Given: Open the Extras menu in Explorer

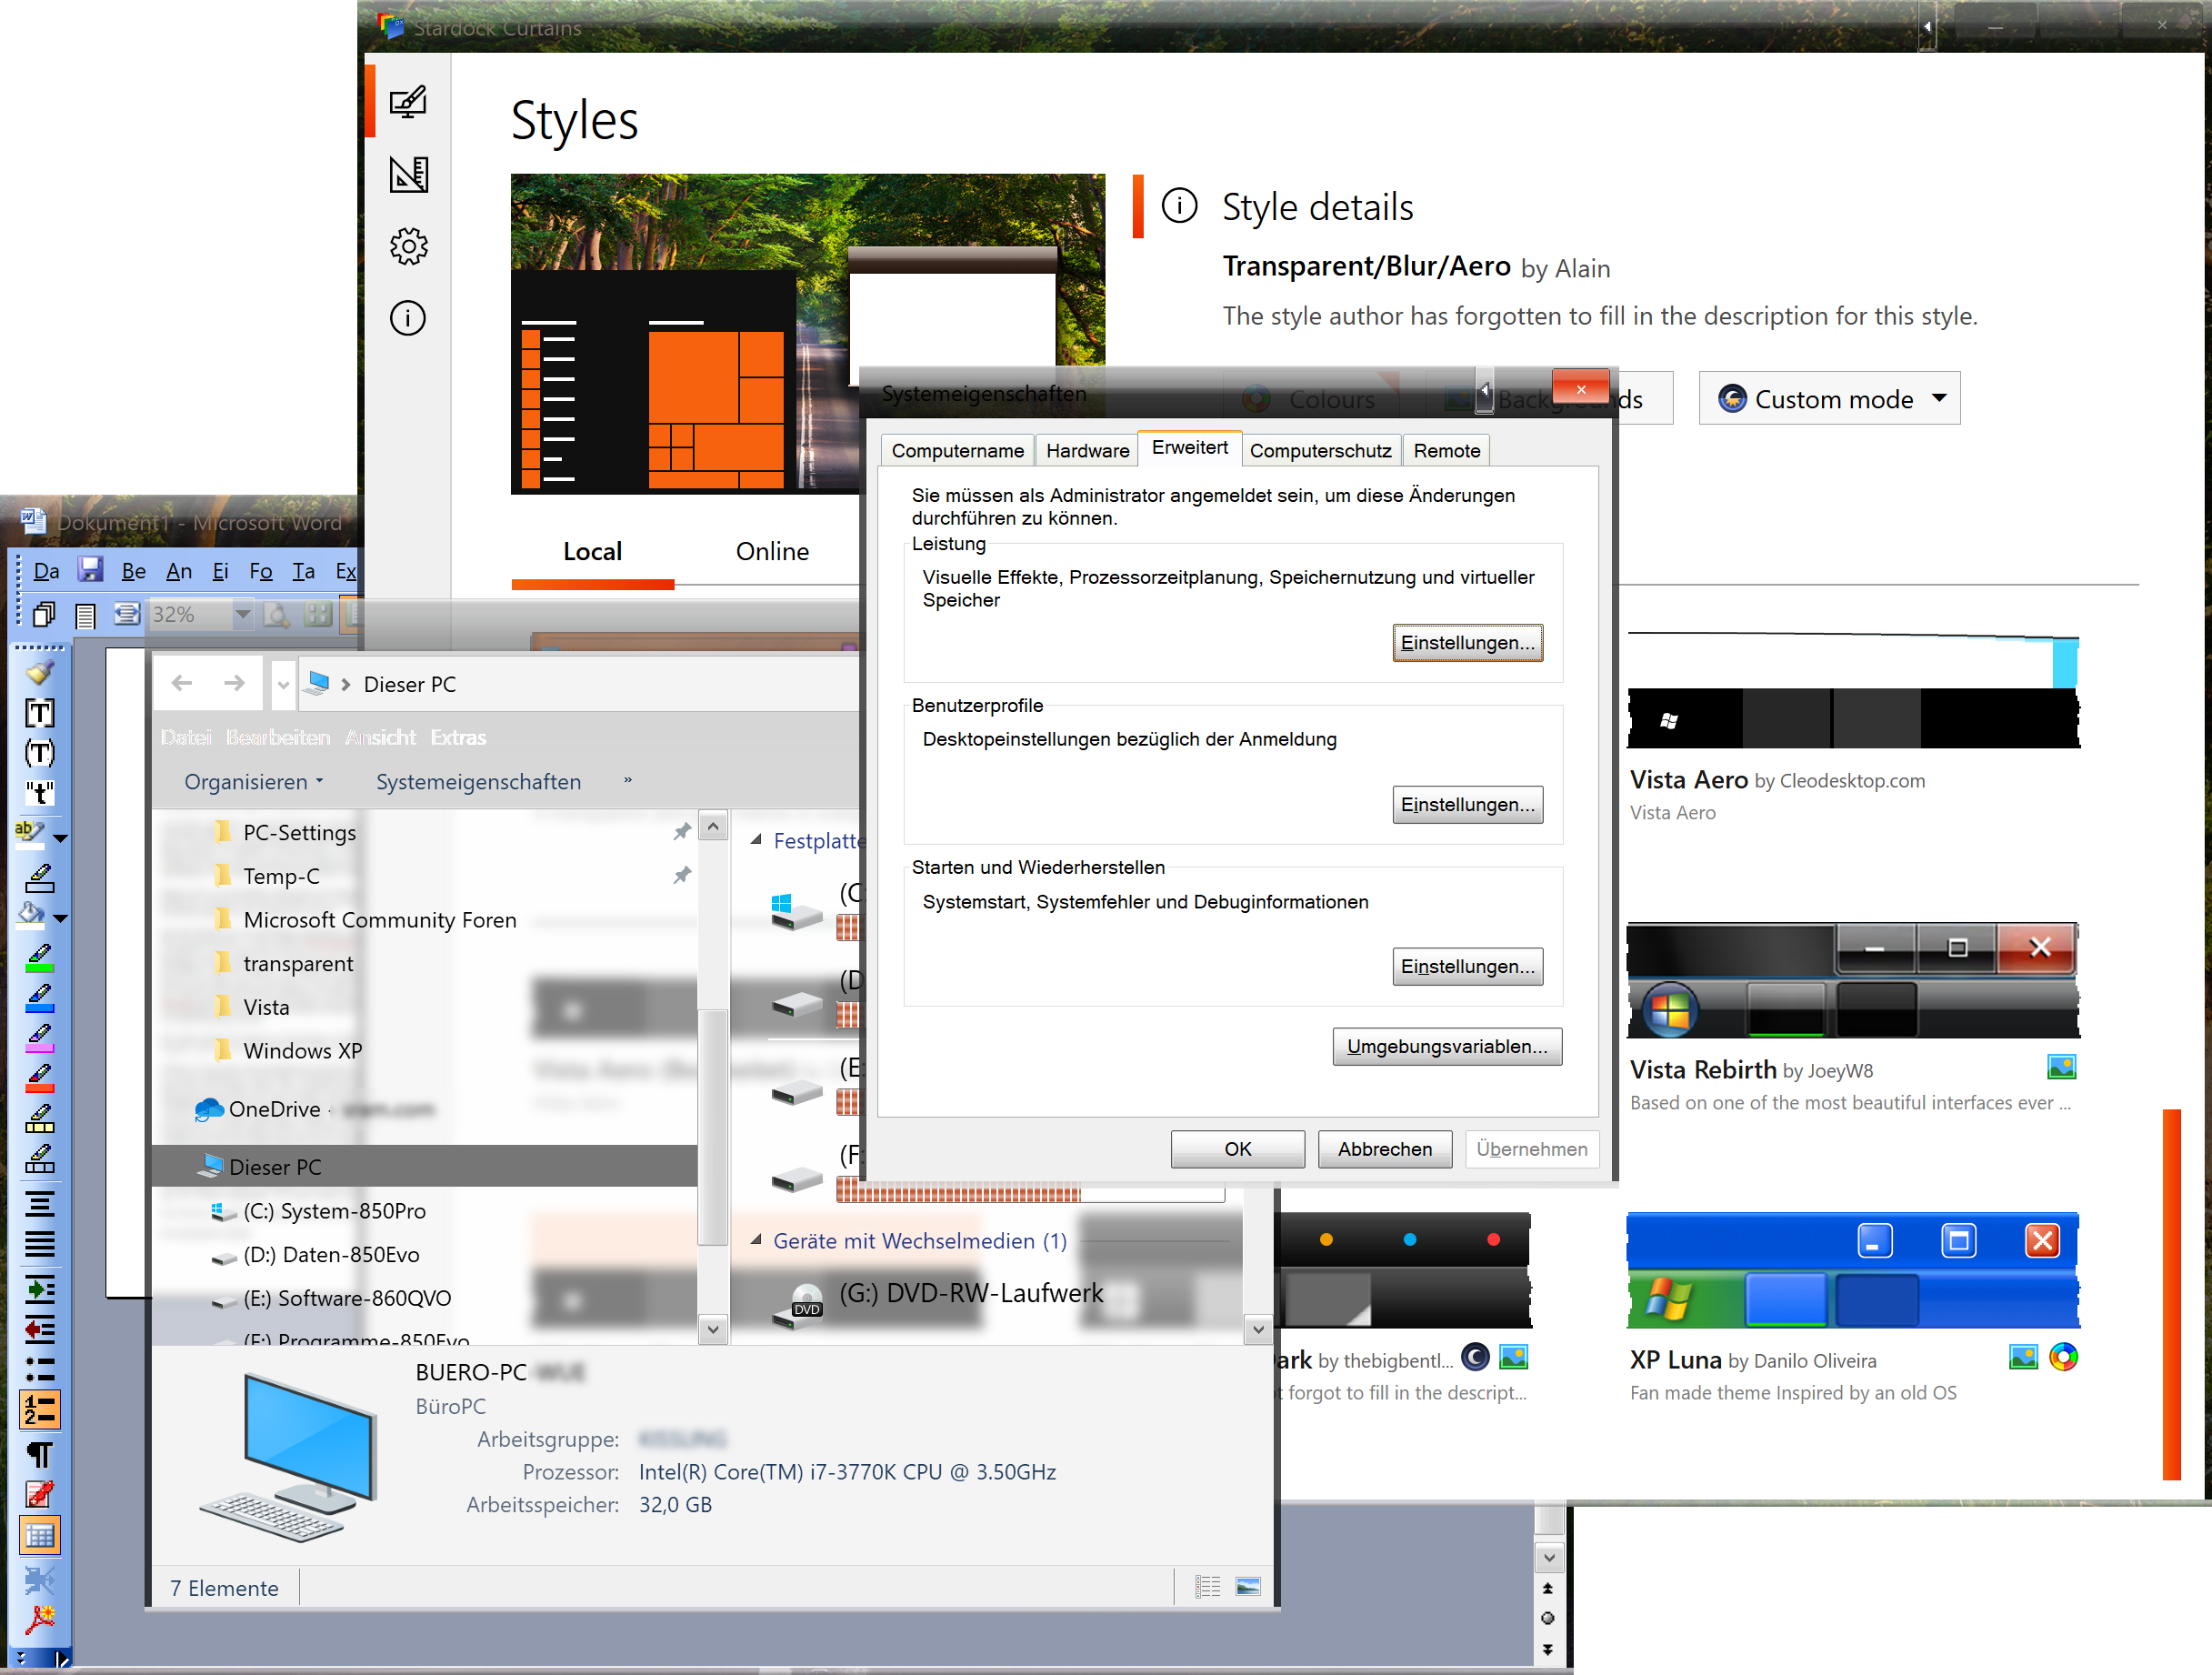Looking at the screenshot, I should pyautogui.click(x=458, y=737).
